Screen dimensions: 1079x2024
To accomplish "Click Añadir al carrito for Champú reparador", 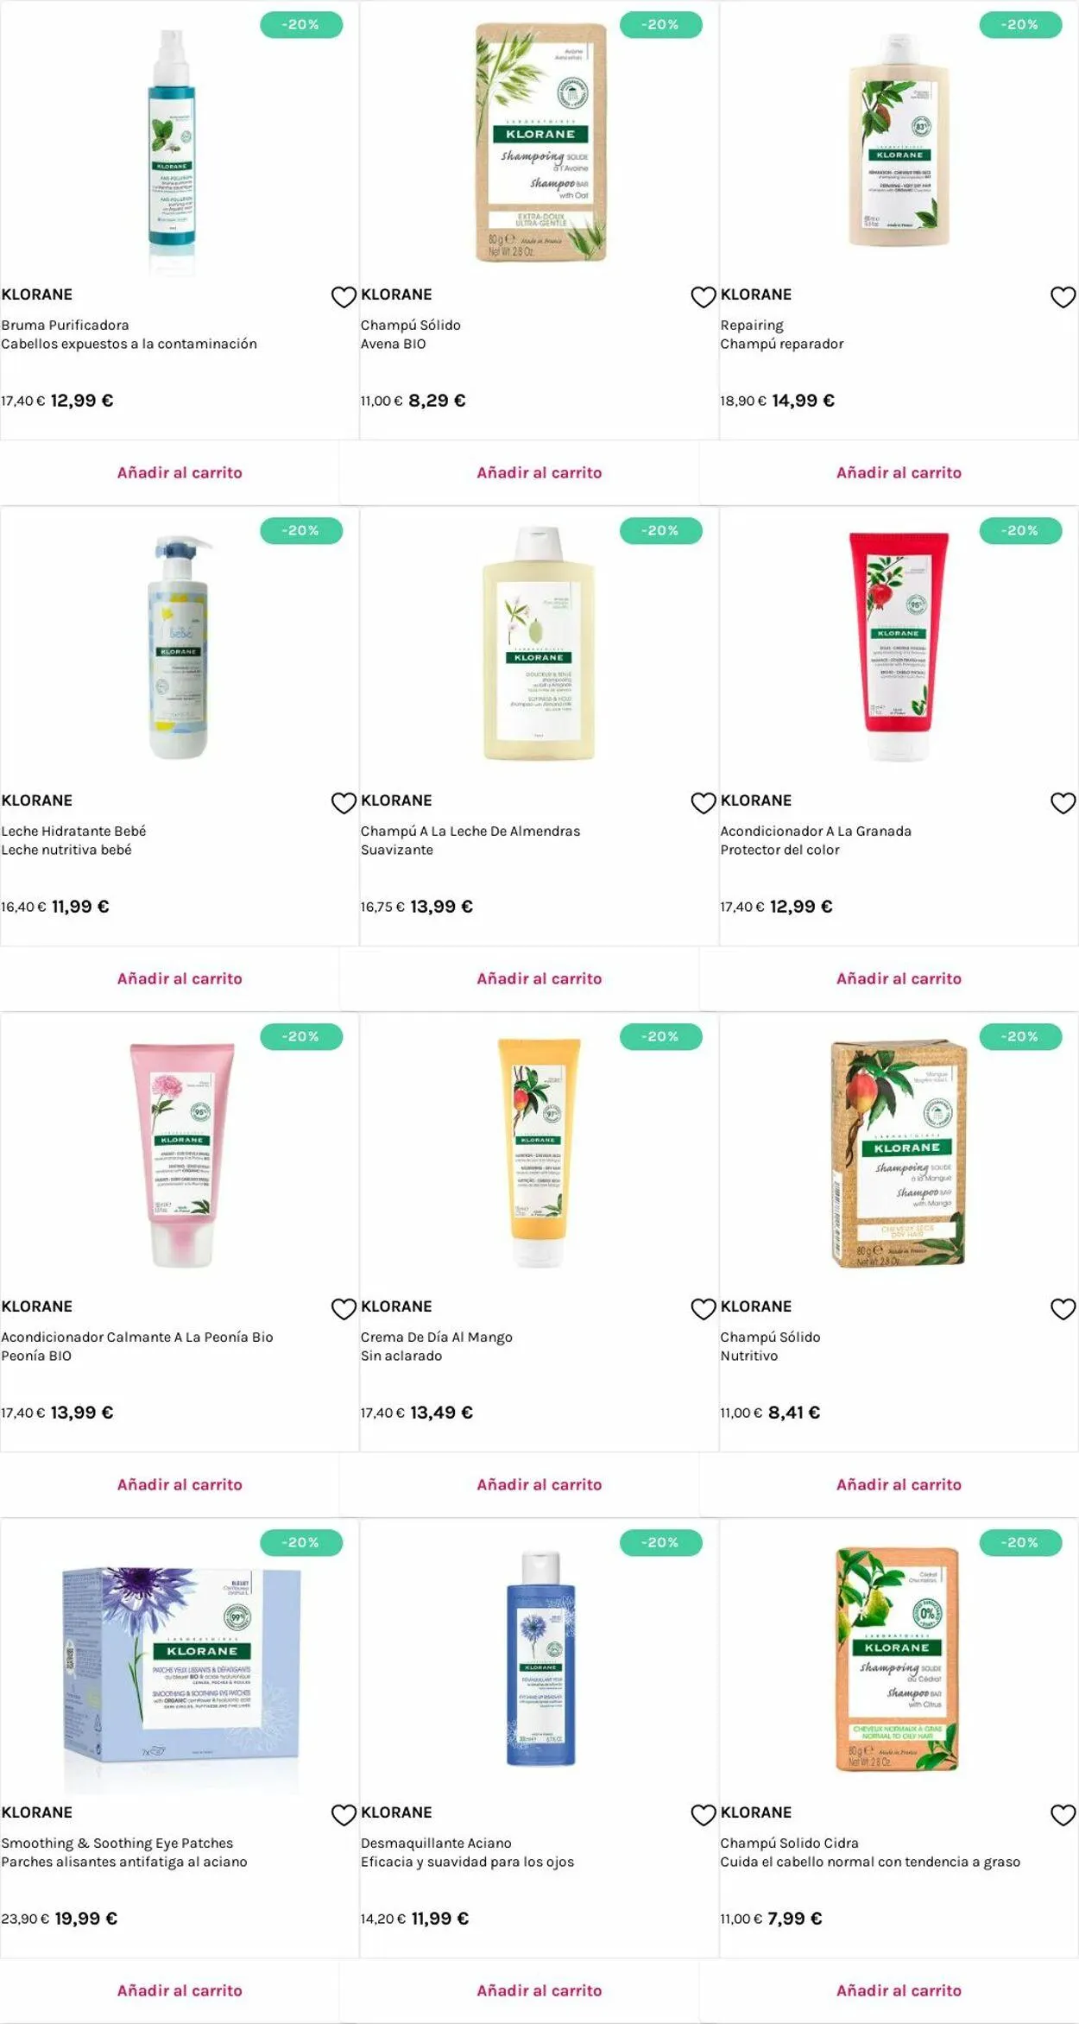I will click(x=899, y=472).
